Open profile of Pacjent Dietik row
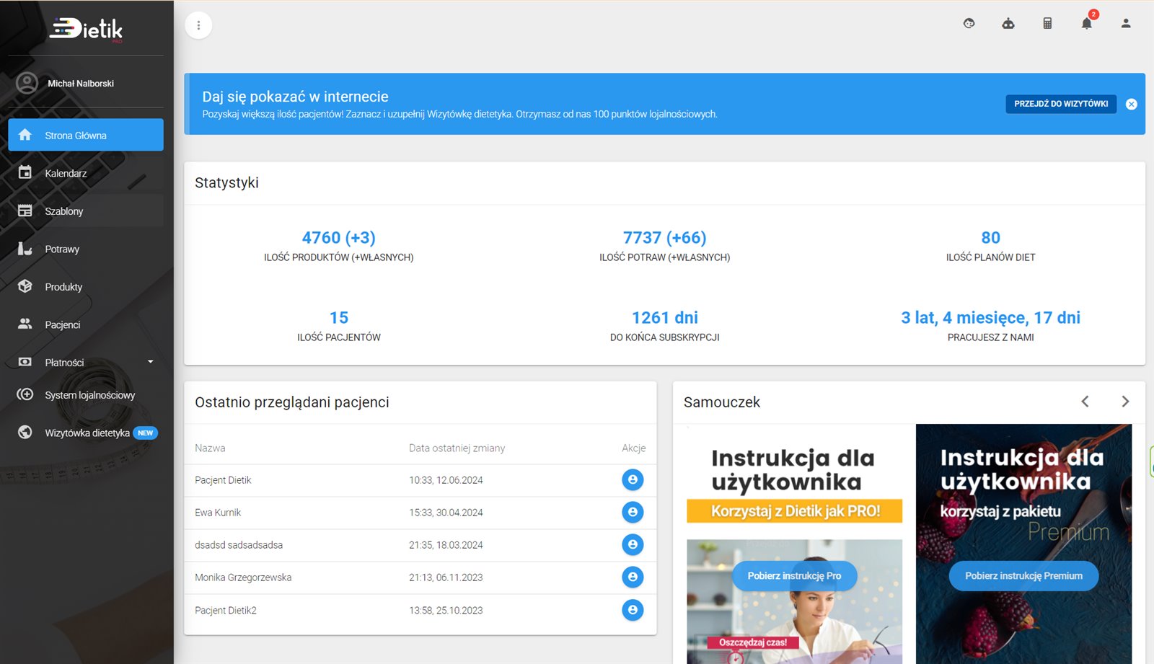Screen dimensions: 1154x664 point(633,479)
